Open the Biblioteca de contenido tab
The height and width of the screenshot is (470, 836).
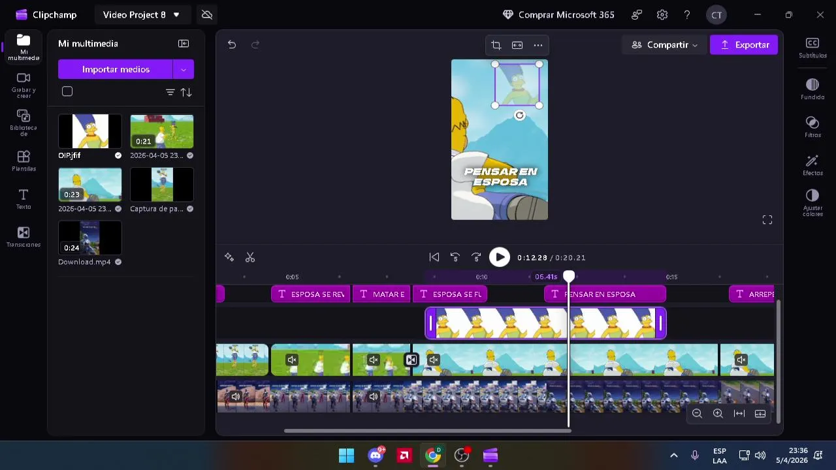click(x=24, y=123)
